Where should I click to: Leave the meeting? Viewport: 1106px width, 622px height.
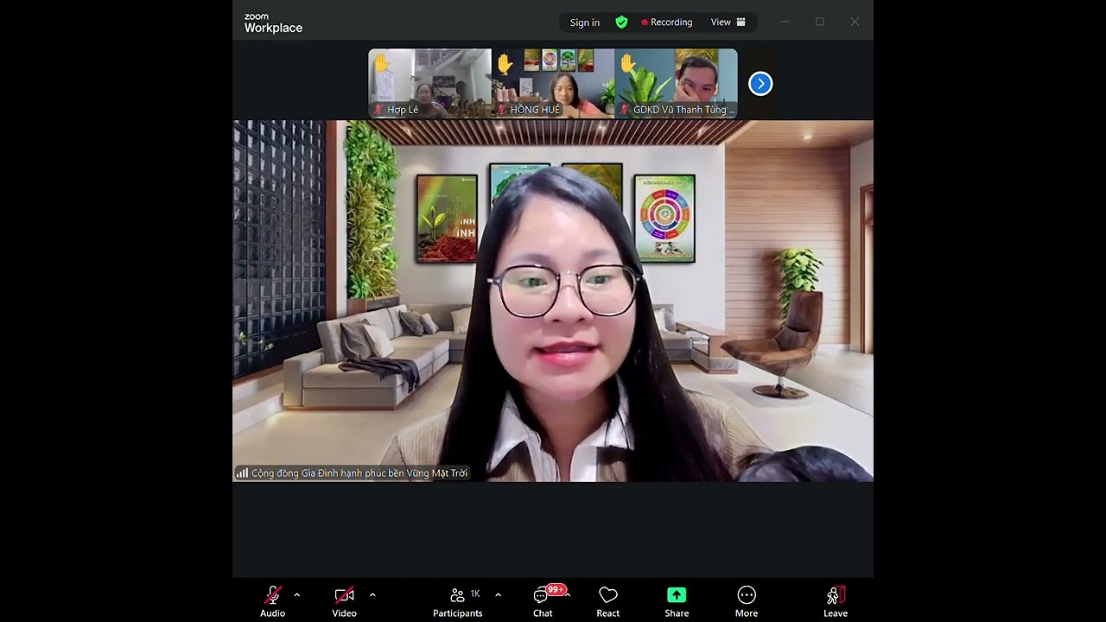click(x=836, y=601)
